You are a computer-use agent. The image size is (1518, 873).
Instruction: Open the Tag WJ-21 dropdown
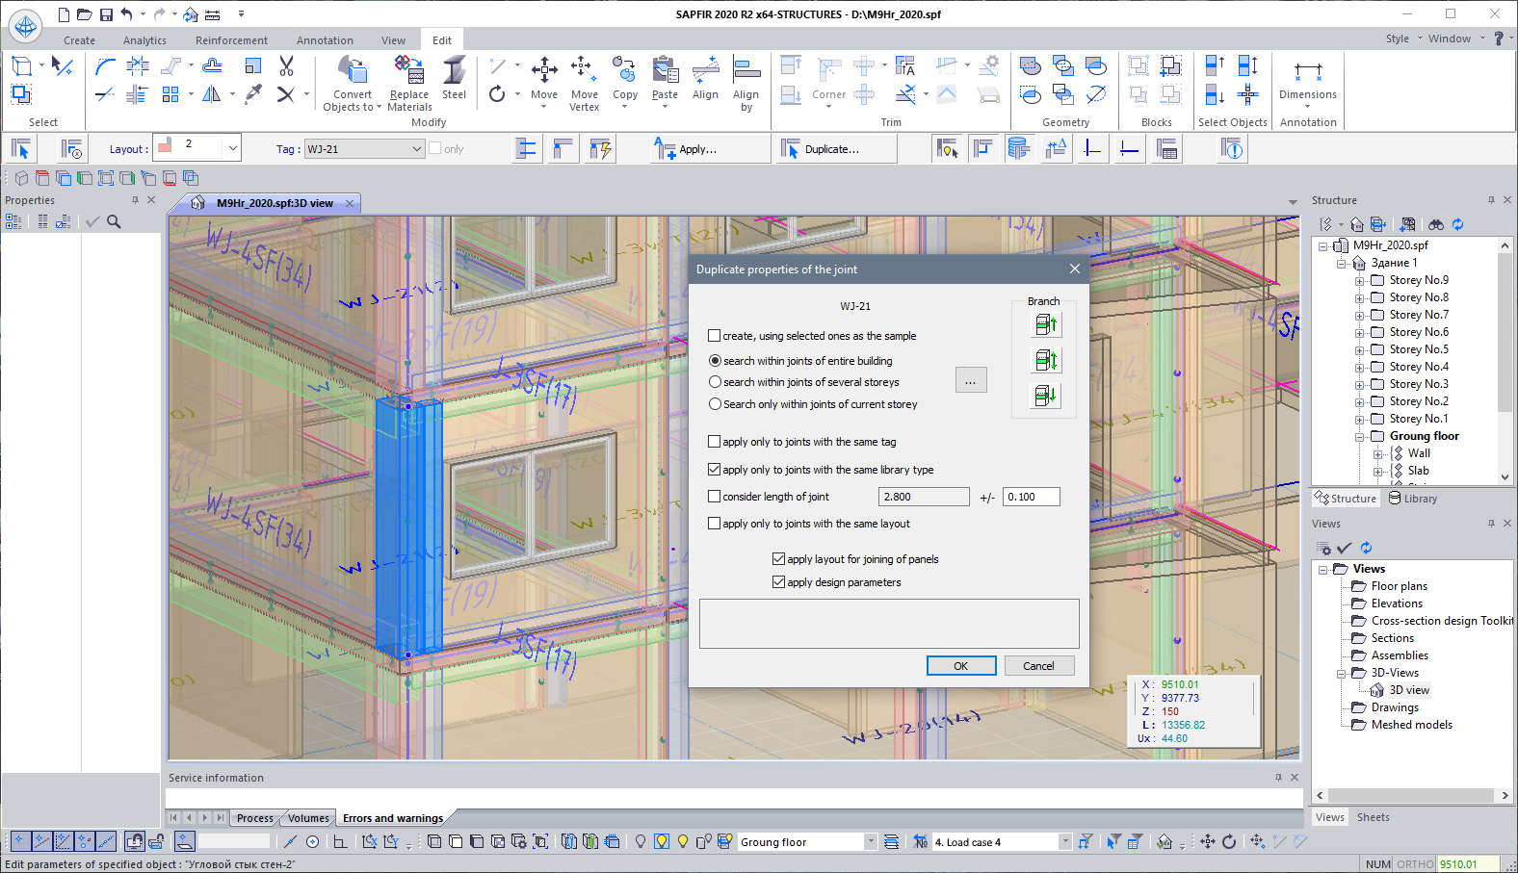(416, 149)
